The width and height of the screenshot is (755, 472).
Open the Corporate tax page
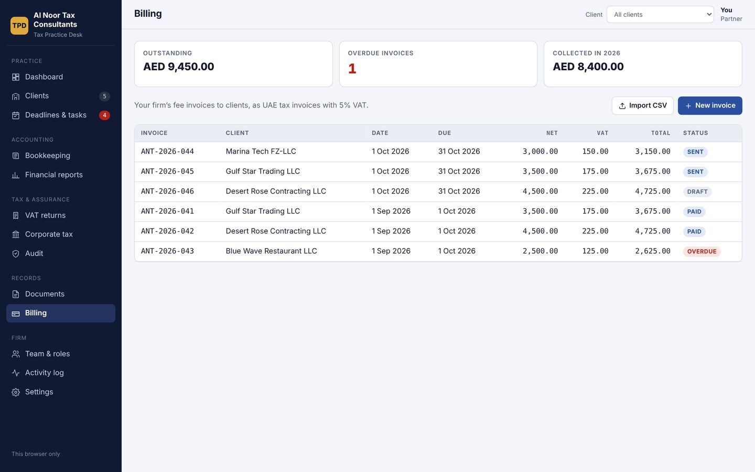pyautogui.click(x=61, y=234)
